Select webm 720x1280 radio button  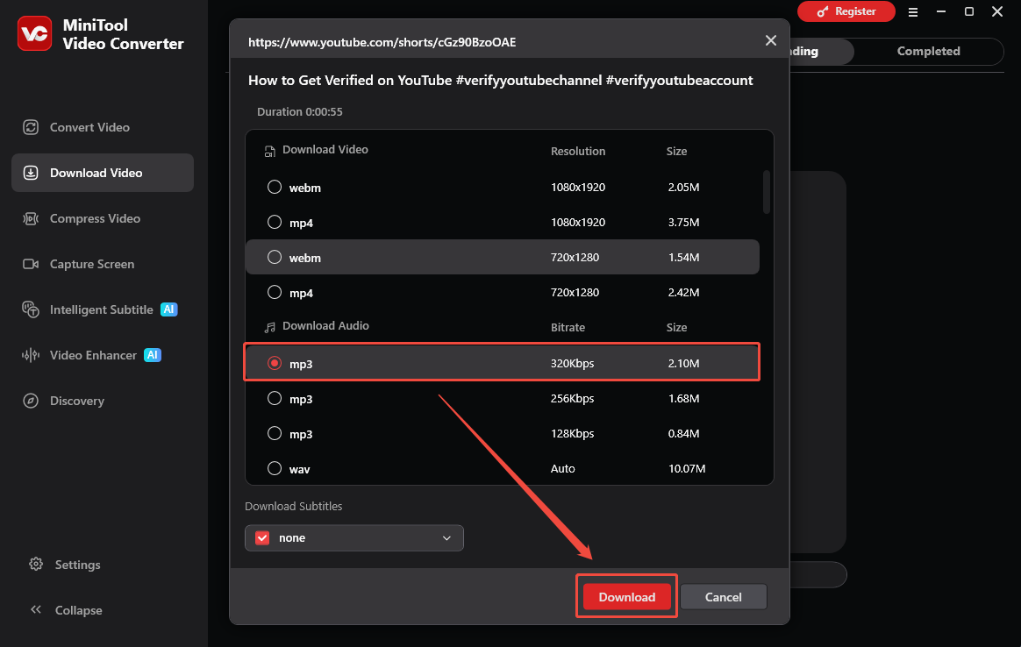[x=275, y=258]
